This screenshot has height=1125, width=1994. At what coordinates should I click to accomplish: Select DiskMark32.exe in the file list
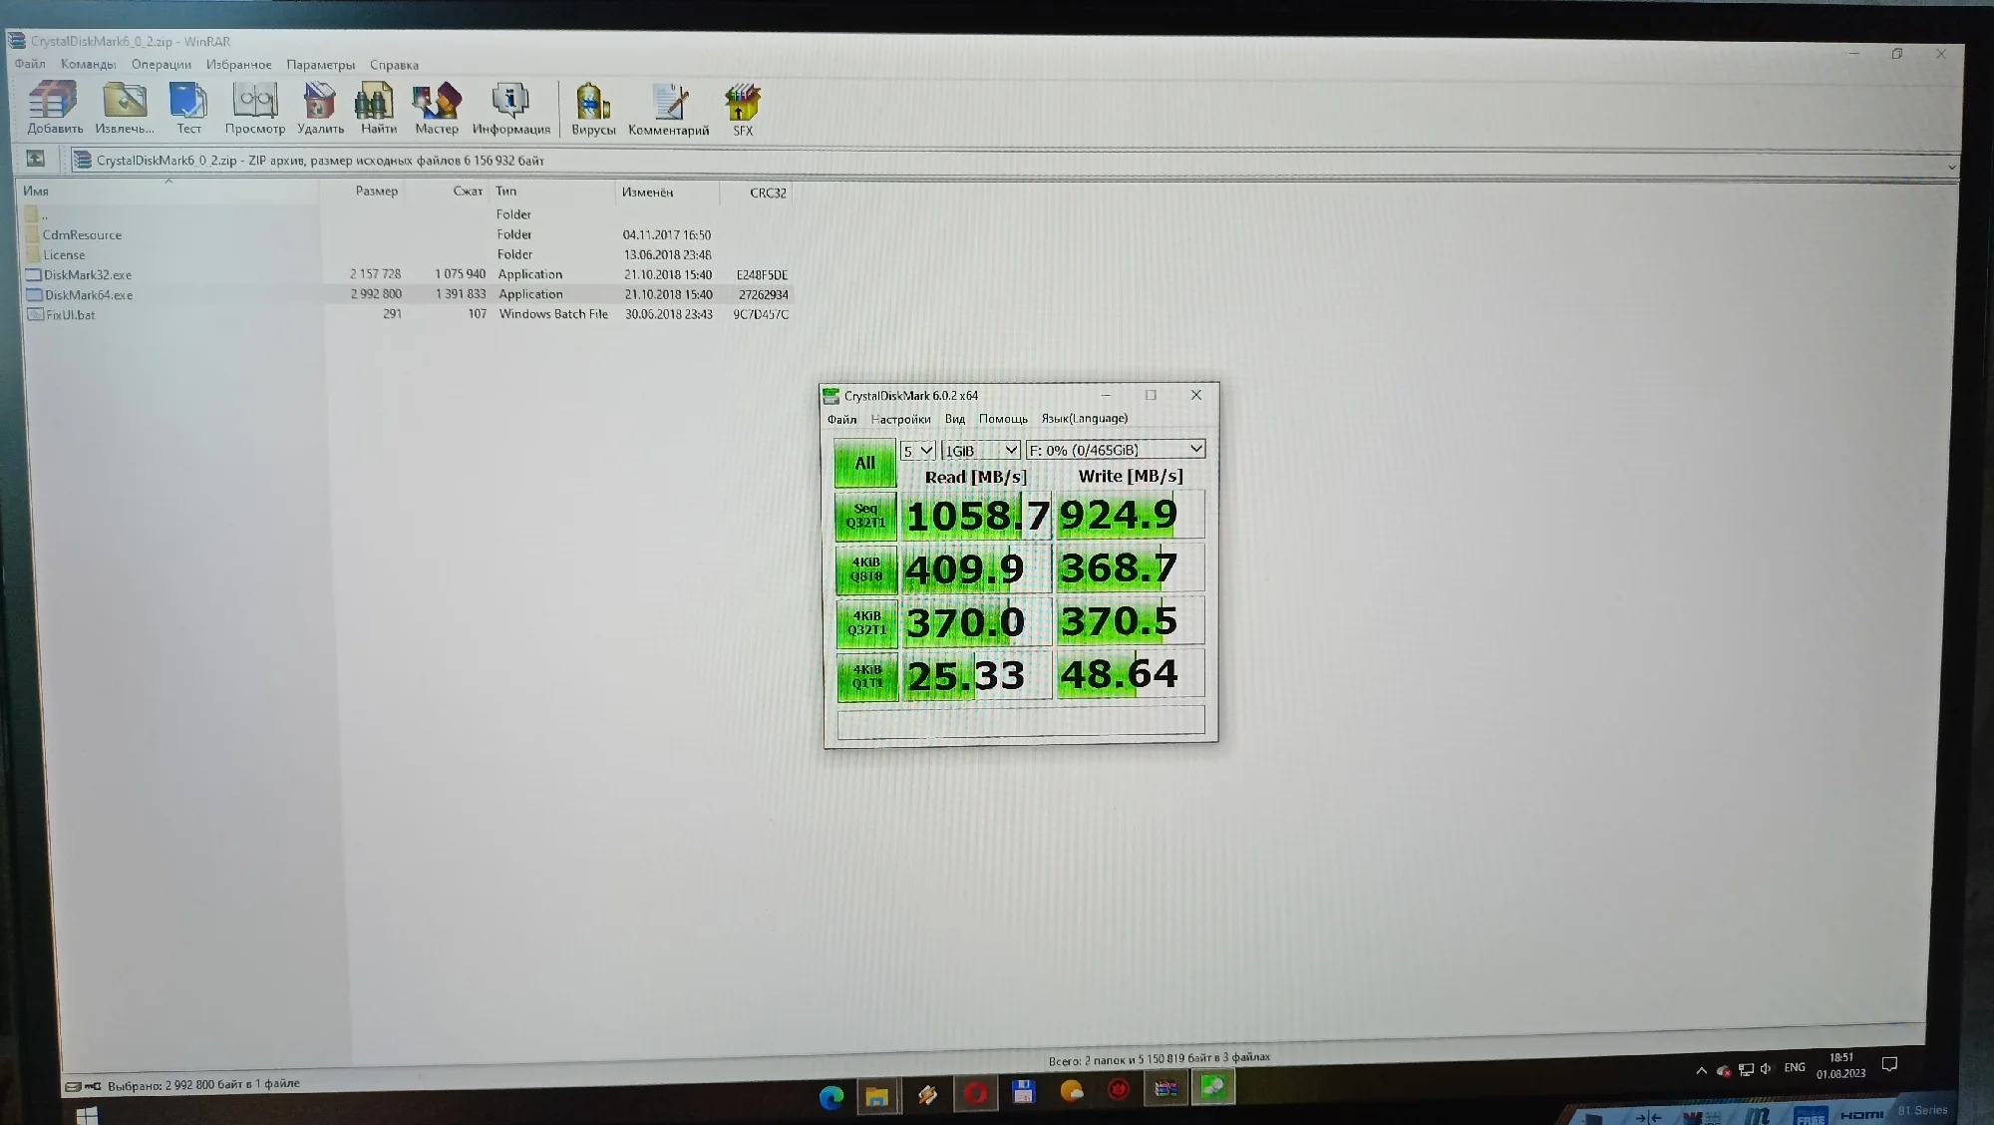pyautogui.click(x=88, y=275)
